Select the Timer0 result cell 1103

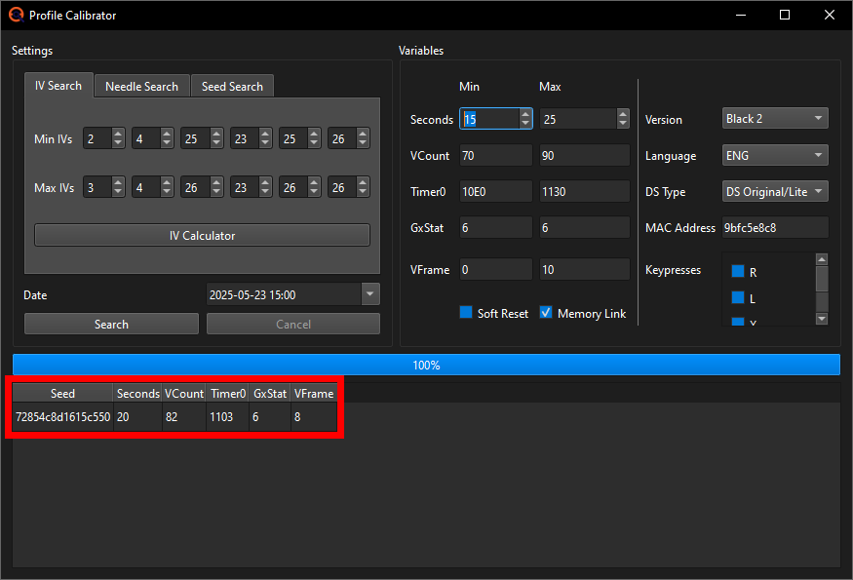(228, 417)
